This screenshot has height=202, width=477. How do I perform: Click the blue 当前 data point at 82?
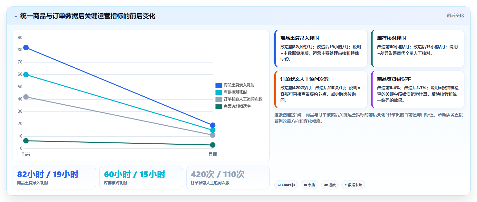[x=26, y=48]
